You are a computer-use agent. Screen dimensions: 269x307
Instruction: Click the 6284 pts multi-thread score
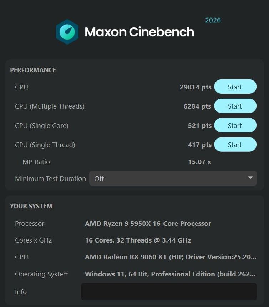[197, 106]
